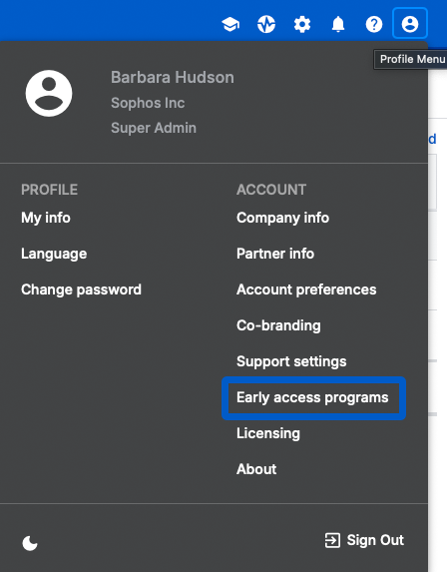
Task: Open the help question mark icon
Action: tap(374, 24)
